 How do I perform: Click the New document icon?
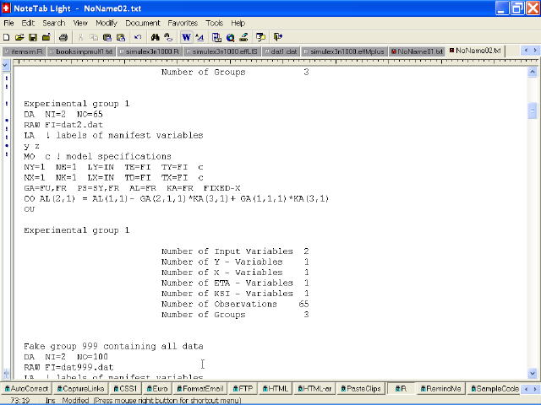[x=7, y=37]
